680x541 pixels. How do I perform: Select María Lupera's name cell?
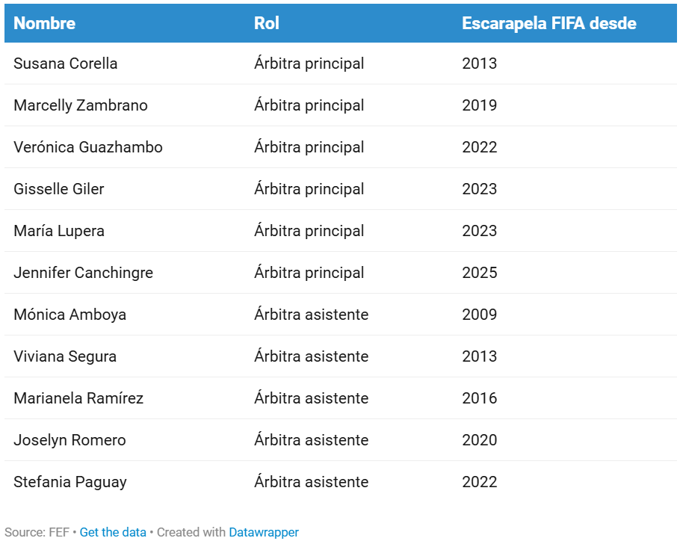59,231
